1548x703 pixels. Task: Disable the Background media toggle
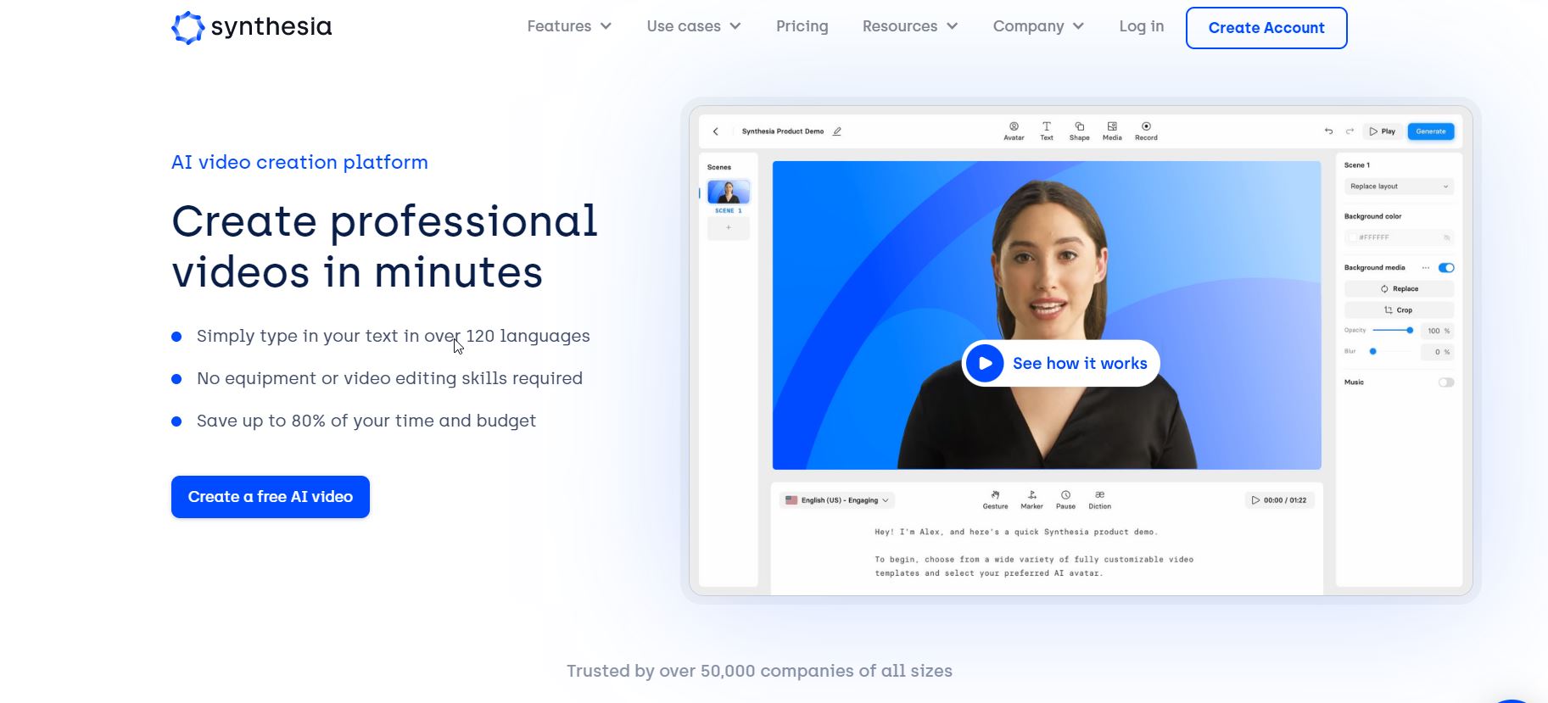click(1446, 268)
